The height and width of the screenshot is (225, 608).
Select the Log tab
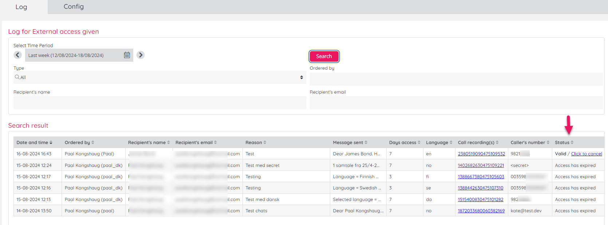[x=21, y=7]
